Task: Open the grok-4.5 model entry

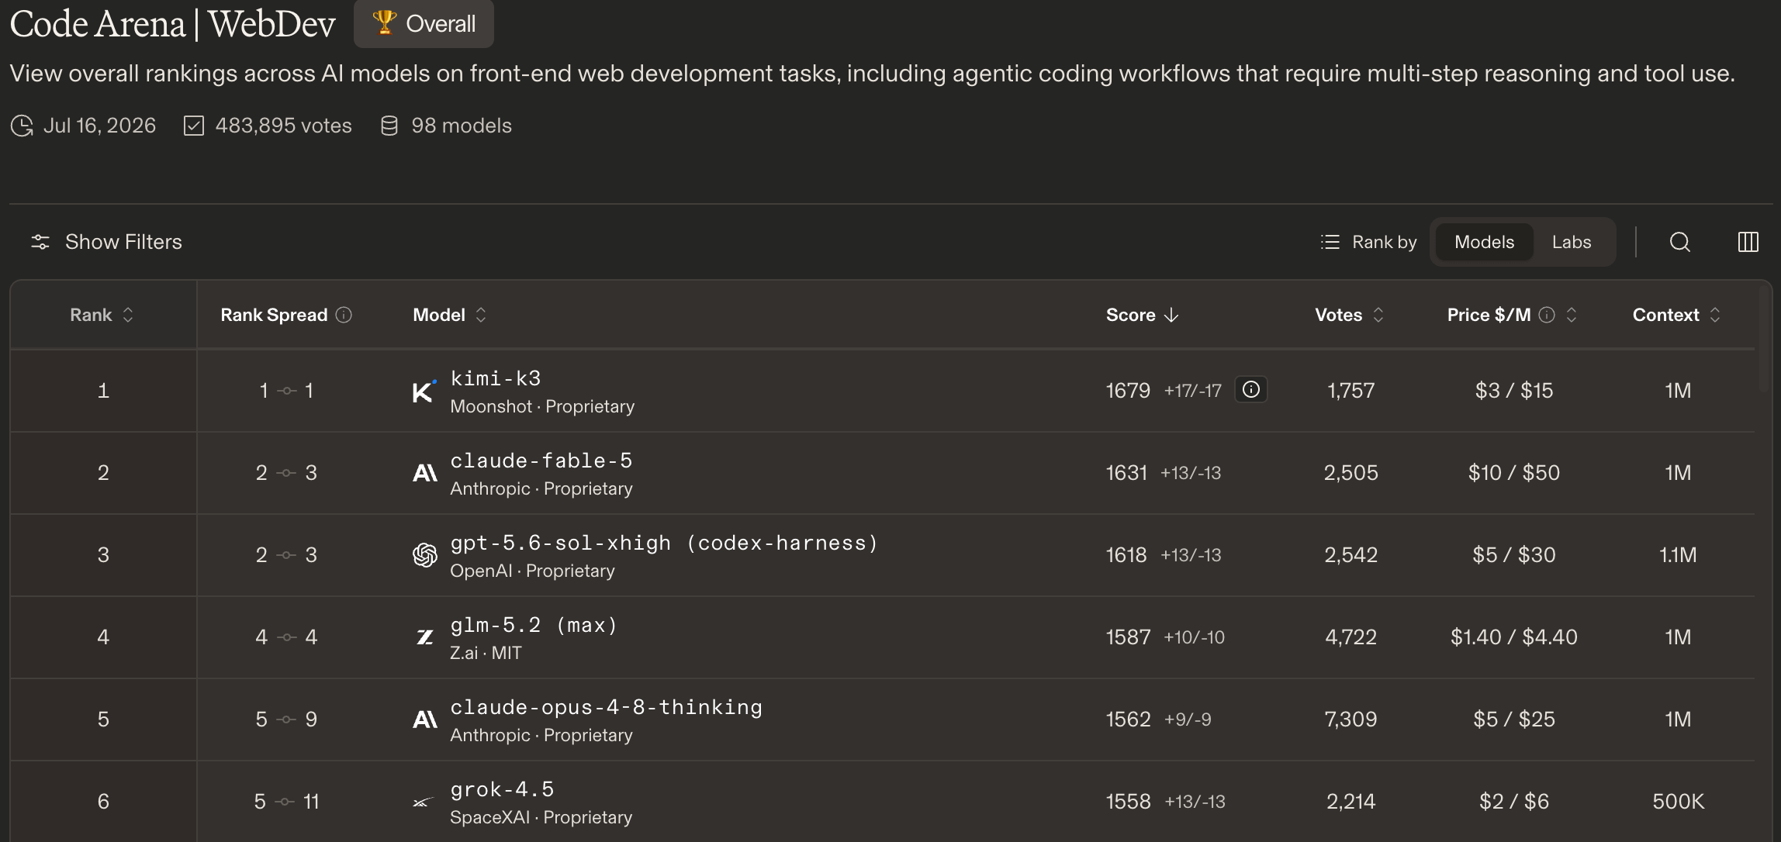Action: pos(502,789)
